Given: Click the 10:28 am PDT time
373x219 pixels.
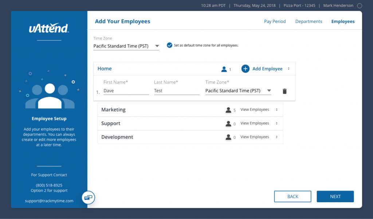Looking at the screenshot, I should (213, 5).
